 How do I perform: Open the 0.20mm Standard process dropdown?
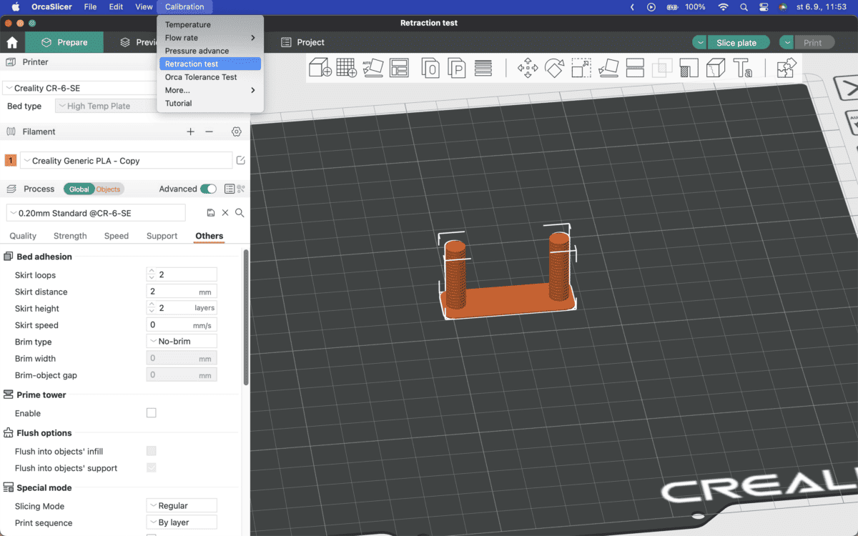coord(96,213)
